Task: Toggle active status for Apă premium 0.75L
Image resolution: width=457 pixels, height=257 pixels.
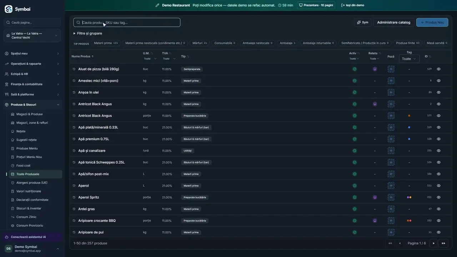Action: tap(355, 139)
